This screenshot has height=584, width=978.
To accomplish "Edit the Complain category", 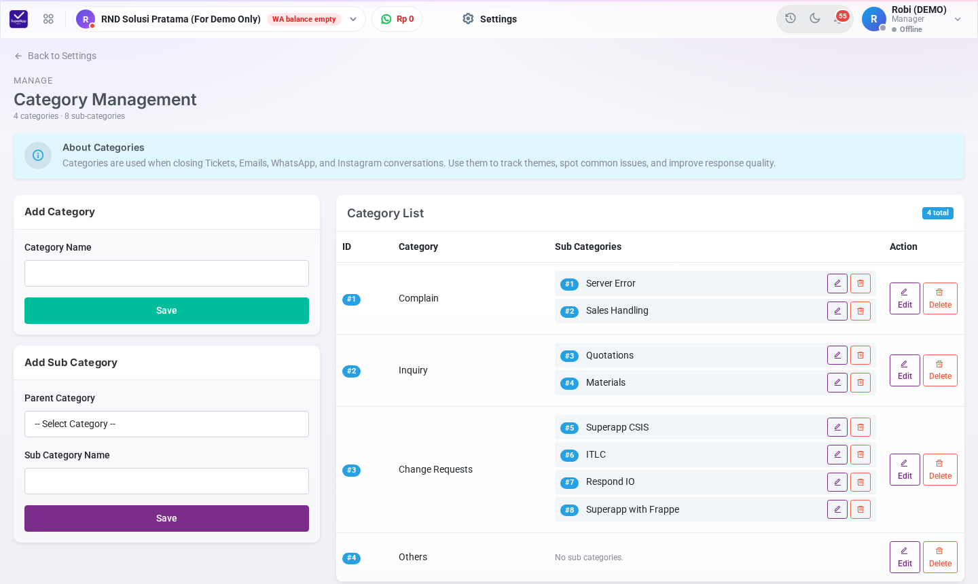I will point(905,298).
